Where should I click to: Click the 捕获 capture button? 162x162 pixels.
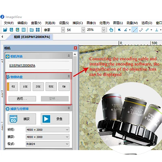point(22,119)
